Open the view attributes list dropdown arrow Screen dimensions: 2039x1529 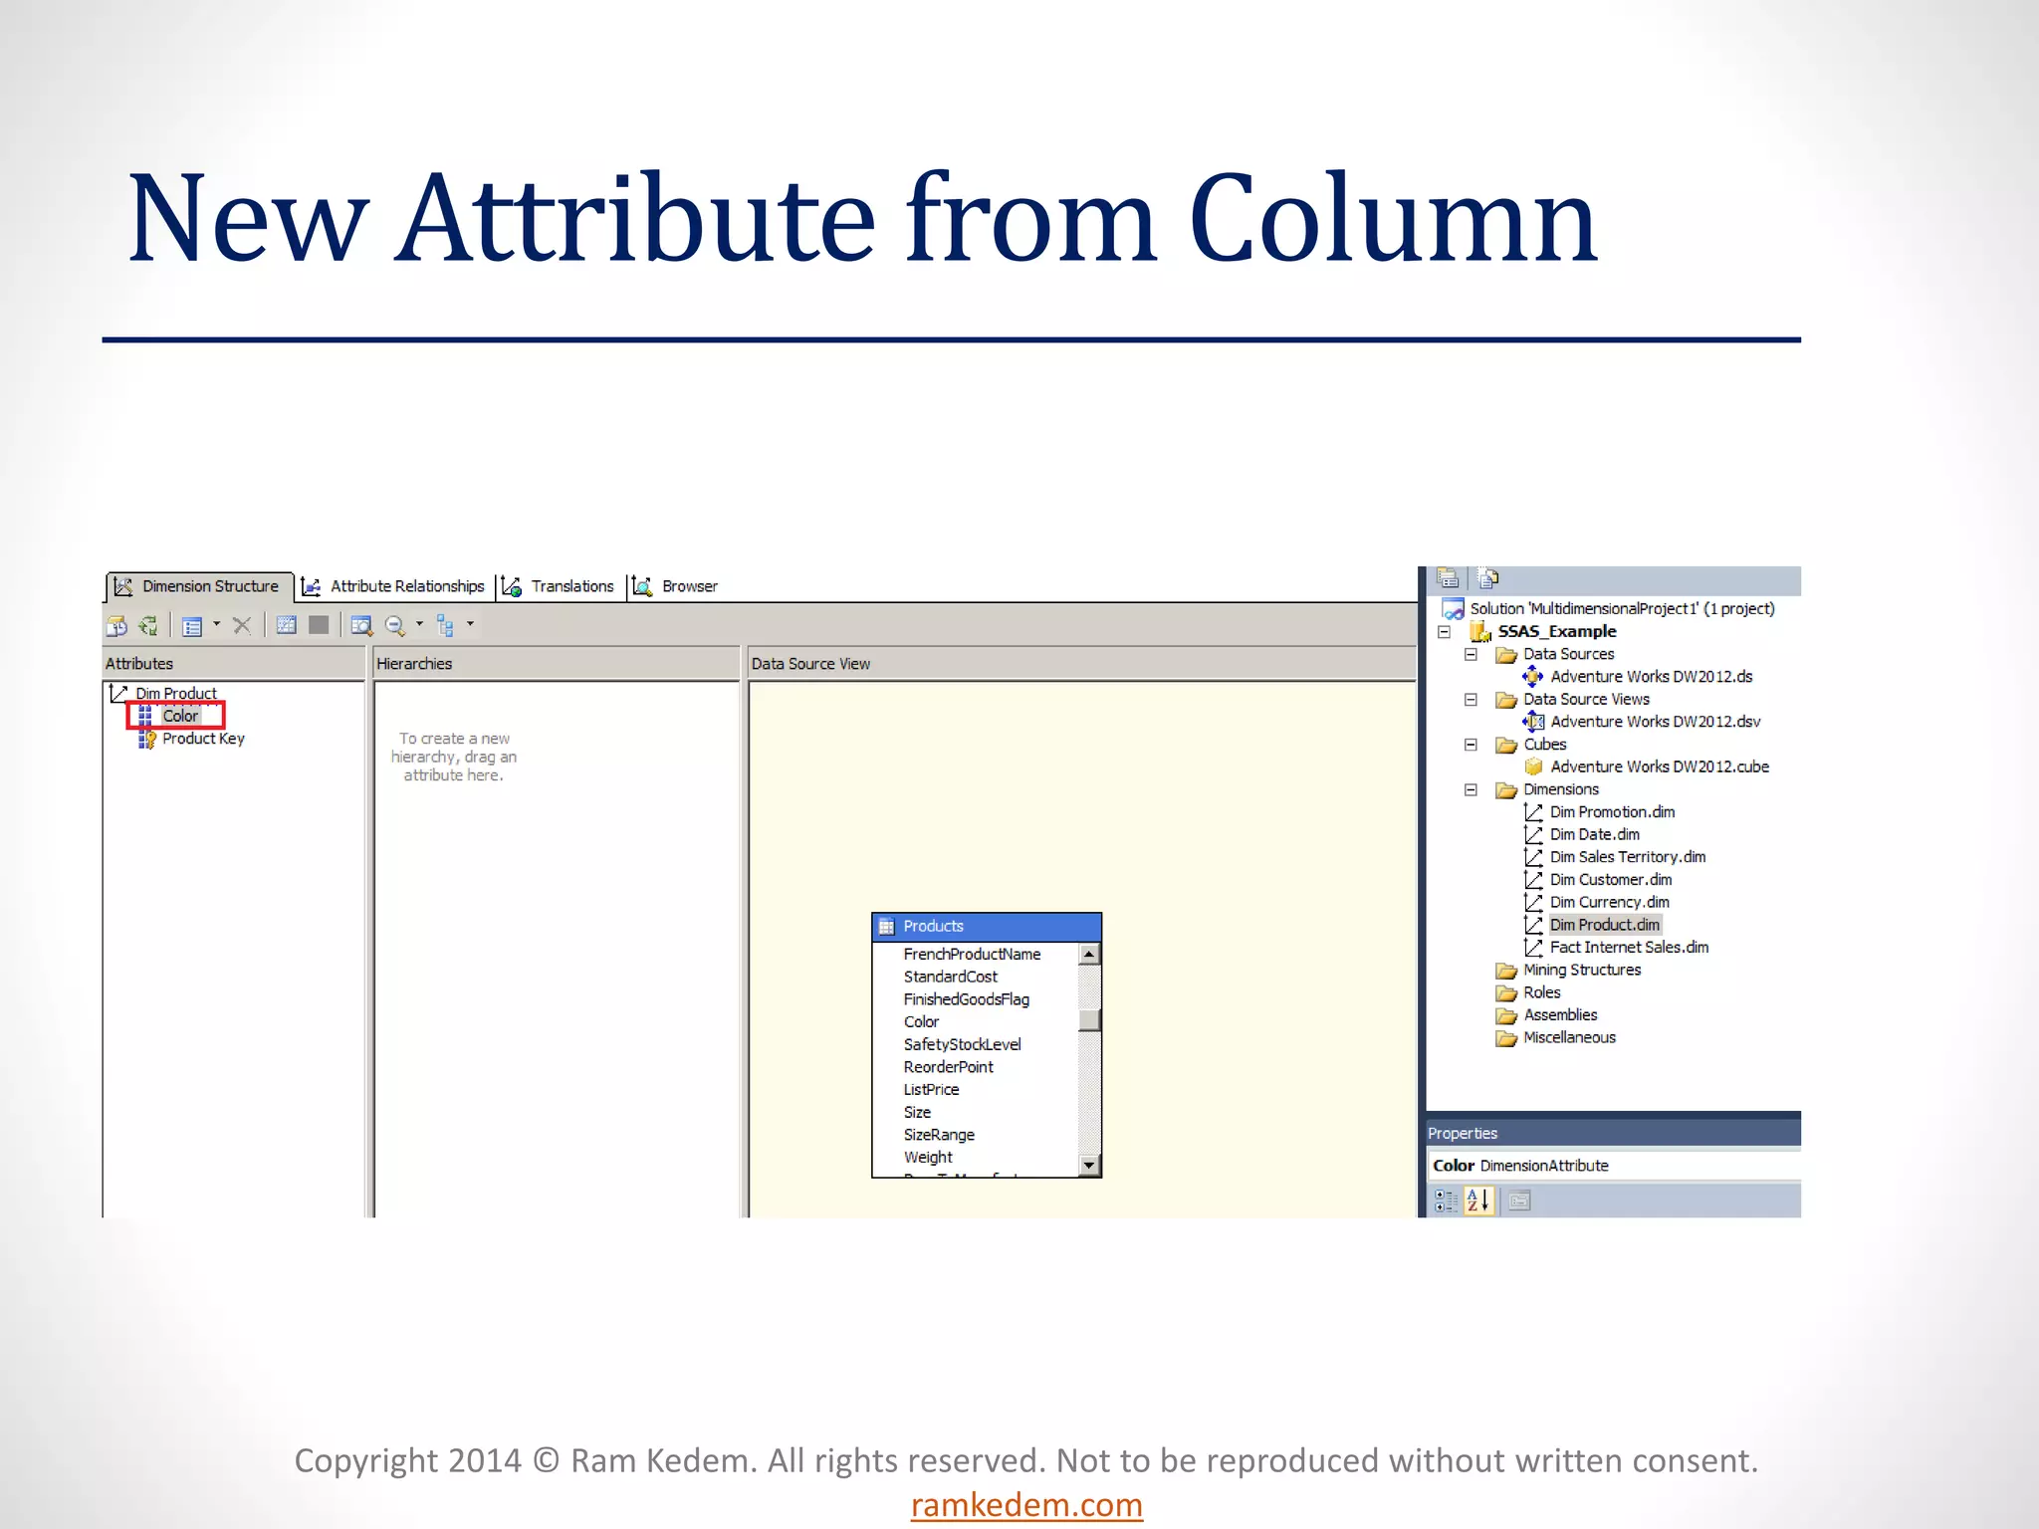[216, 625]
